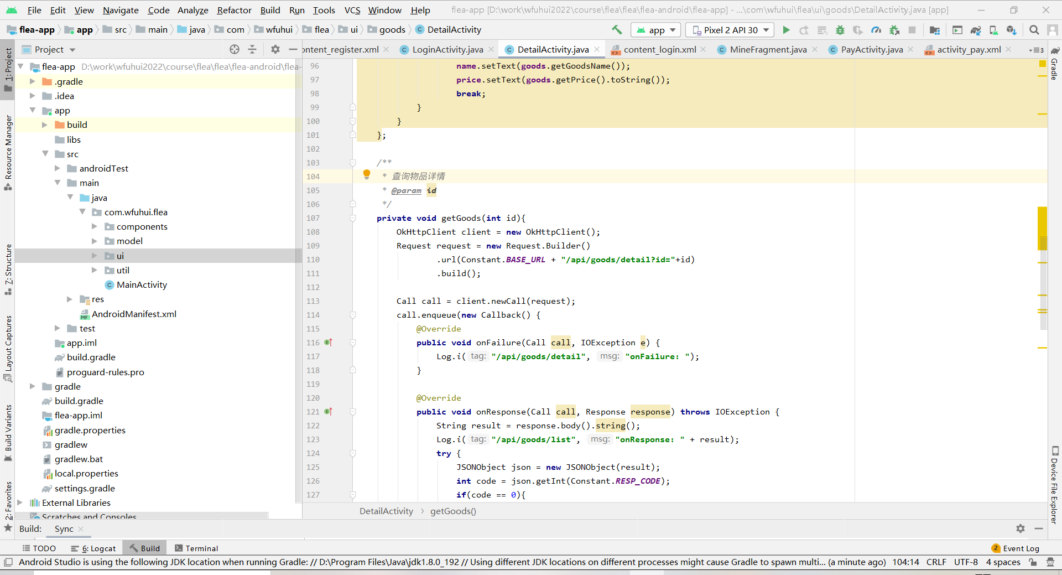Toggle the Gradle tool window on the right
This screenshot has height=575, width=1062.
click(x=1055, y=64)
